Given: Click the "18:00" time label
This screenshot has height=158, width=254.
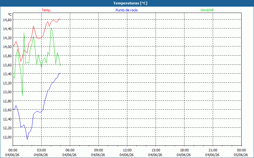Looking at the screenshot, I should coord(184,150).
